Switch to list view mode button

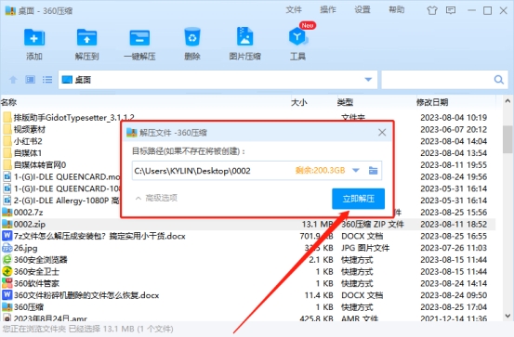[x=47, y=80]
